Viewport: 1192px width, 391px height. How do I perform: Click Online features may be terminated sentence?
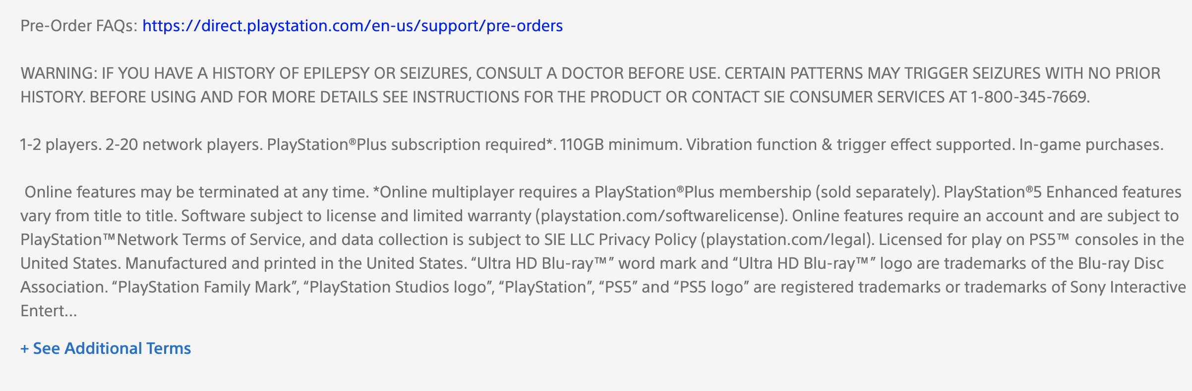coord(196,192)
